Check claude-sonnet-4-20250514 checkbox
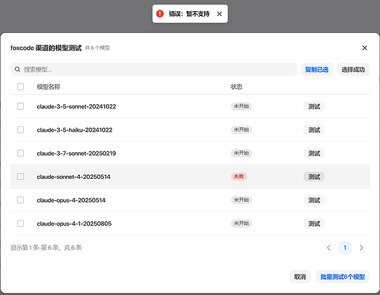Viewport: 380px width, 295px height. point(20,176)
